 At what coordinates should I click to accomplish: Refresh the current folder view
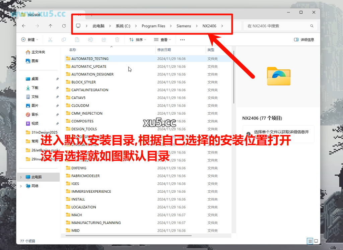[x=64, y=26]
